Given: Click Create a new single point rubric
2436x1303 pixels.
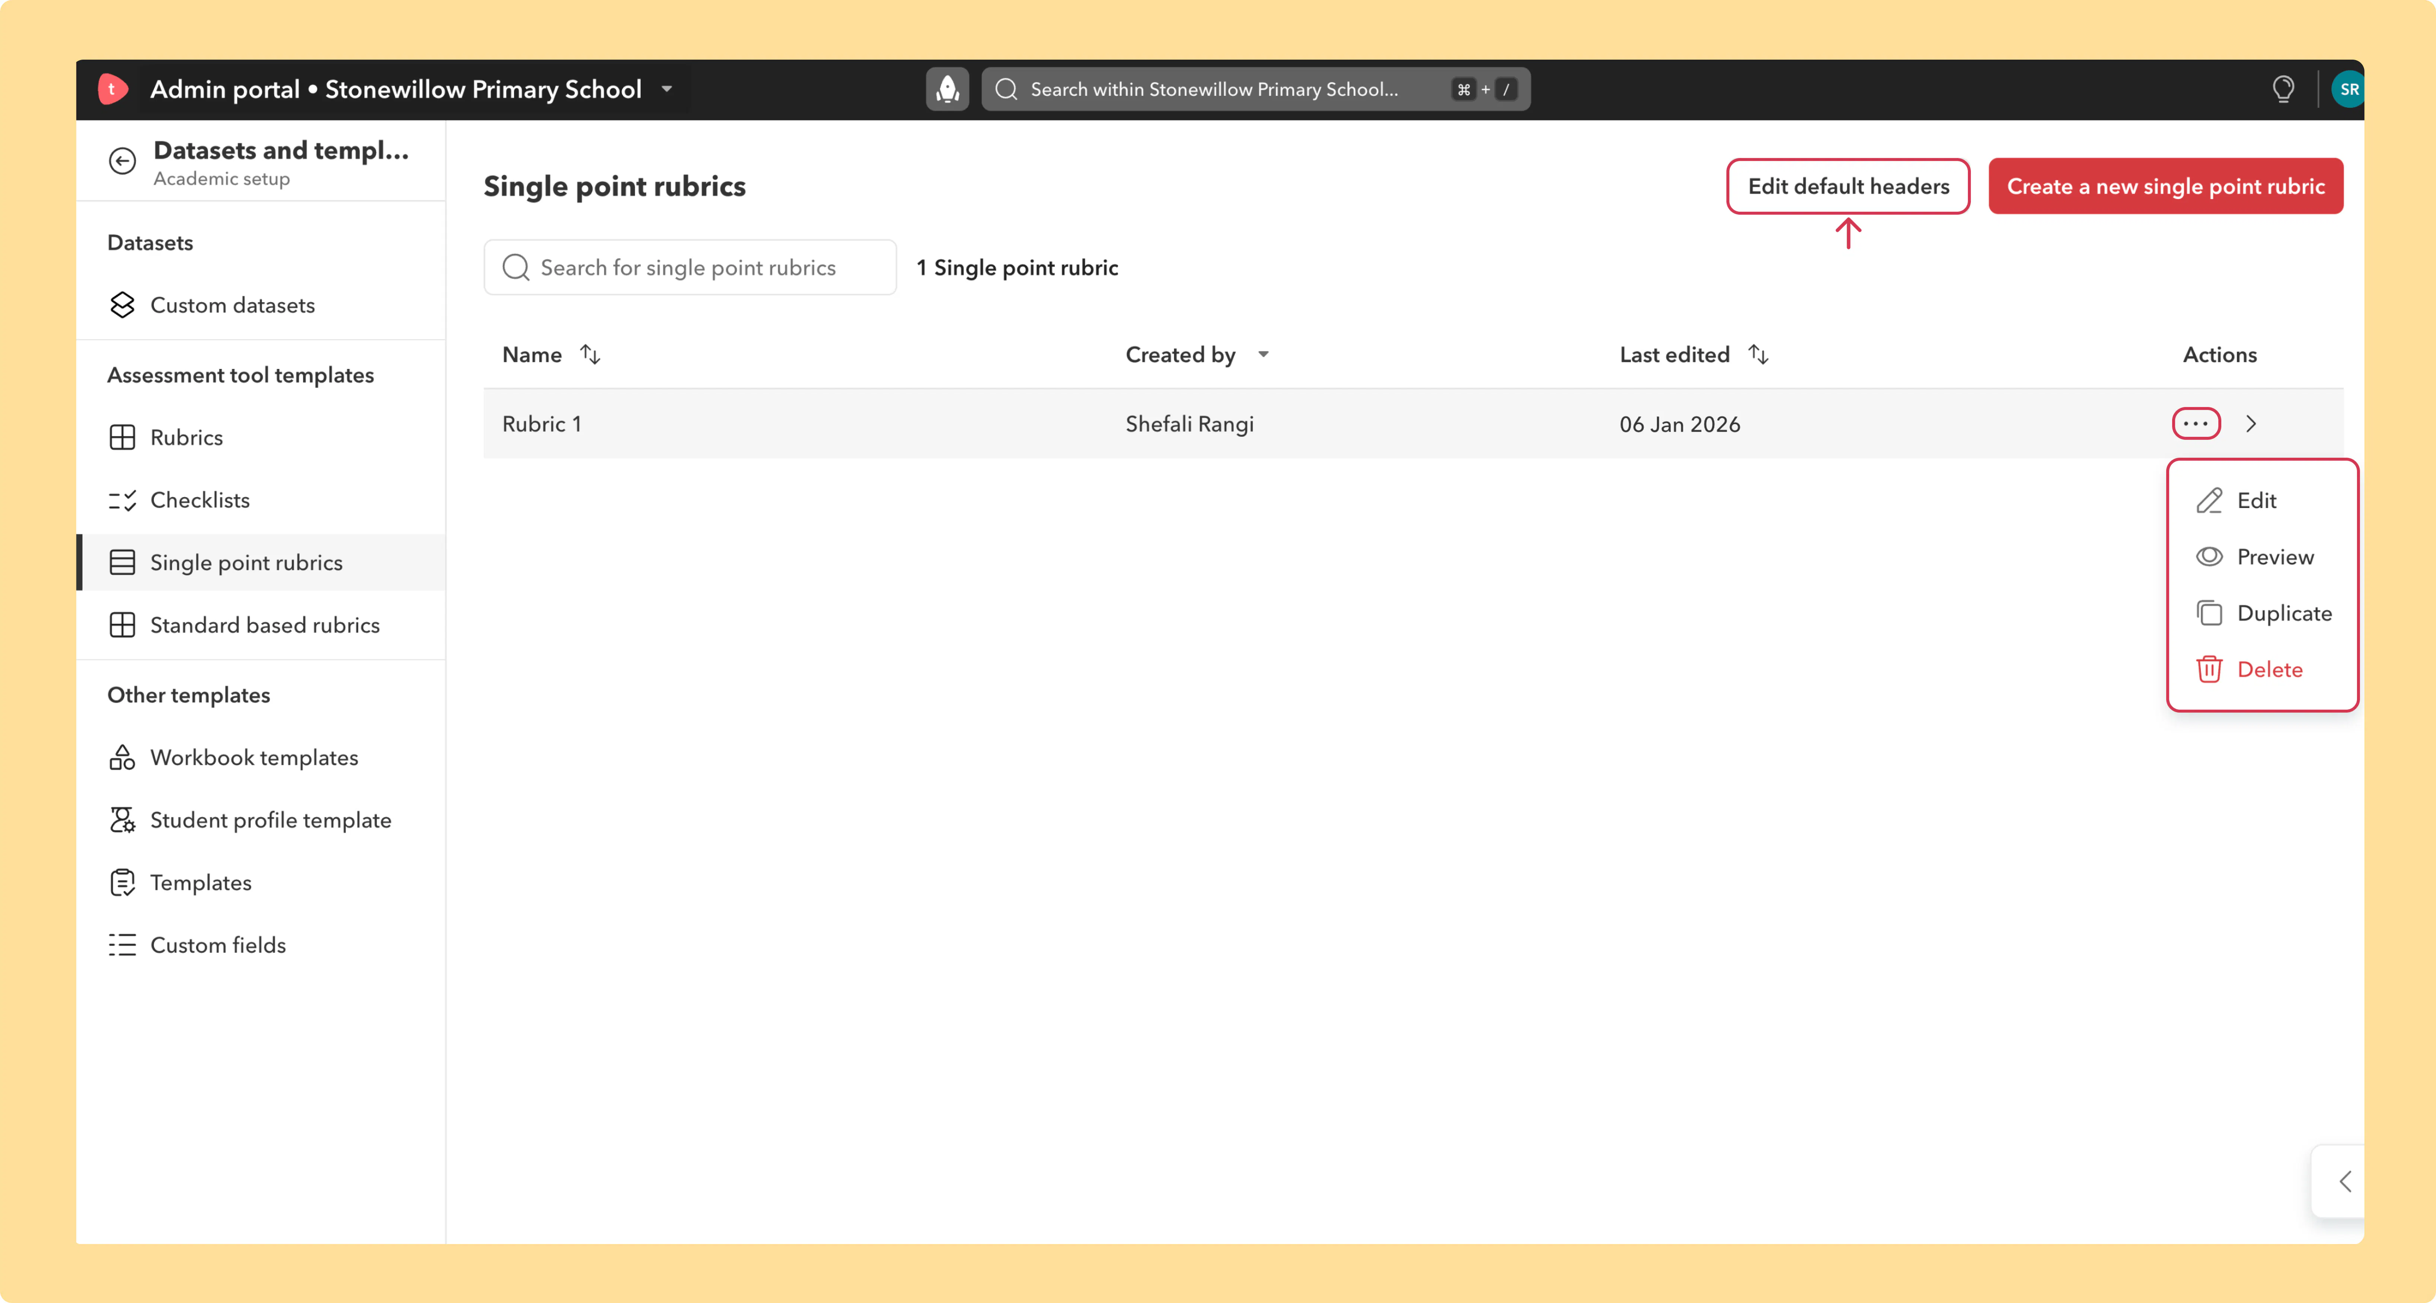Looking at the screenshot, I should pos(2165,186).
